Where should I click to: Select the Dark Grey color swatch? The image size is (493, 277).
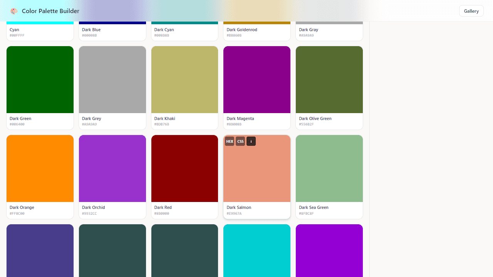[112, 80]
